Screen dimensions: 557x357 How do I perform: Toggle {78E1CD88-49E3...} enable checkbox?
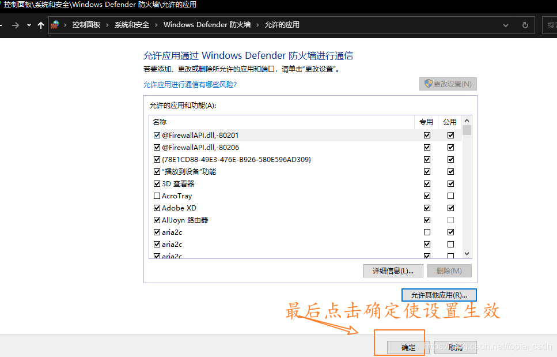click(157, 159)
